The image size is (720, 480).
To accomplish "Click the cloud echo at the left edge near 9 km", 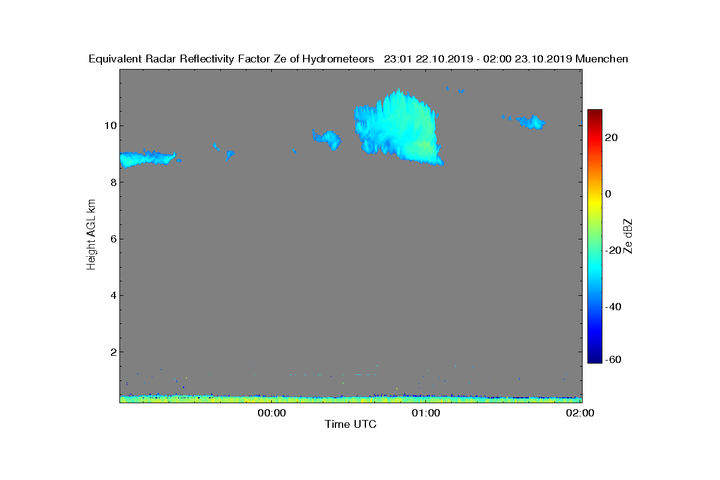I will 148,159.
